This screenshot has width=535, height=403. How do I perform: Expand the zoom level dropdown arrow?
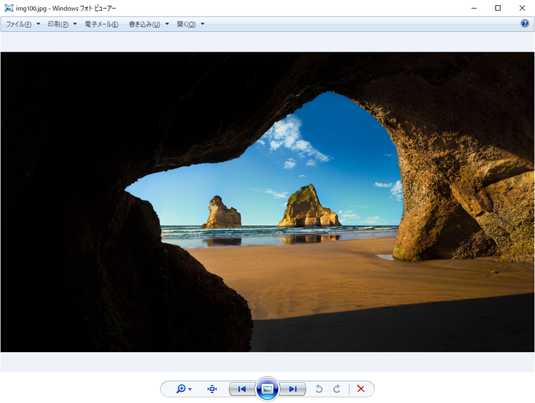tap(189, 388)
